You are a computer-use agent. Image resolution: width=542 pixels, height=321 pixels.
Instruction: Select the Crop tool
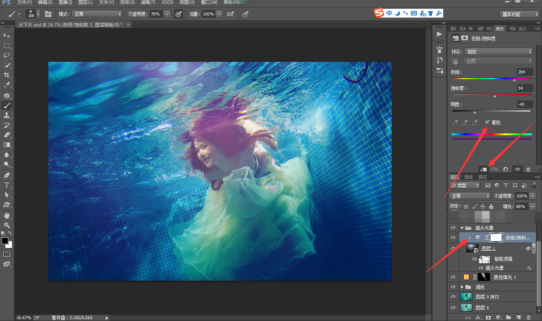pos(7,75)
